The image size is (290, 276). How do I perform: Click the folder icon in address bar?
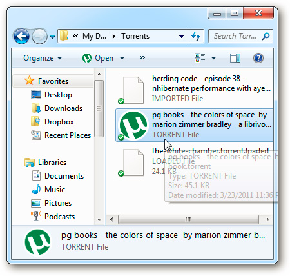click(64, 35)
